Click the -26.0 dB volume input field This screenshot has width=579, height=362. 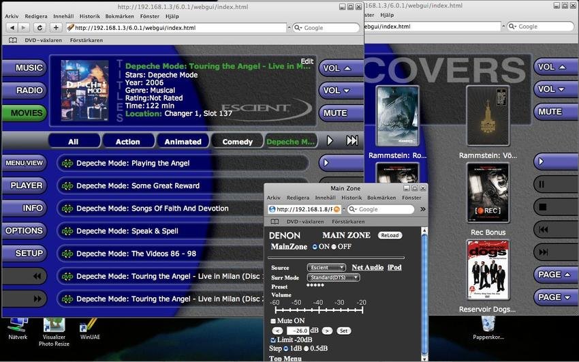[298, 331]
